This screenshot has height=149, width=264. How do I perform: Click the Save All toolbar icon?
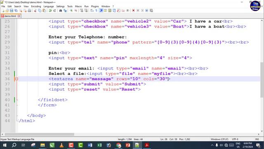click(x=16, y=10)
